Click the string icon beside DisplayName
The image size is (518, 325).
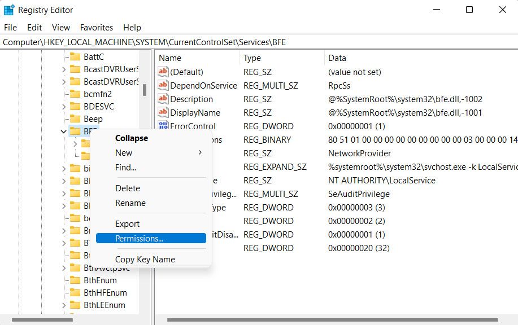click(163, 112)
